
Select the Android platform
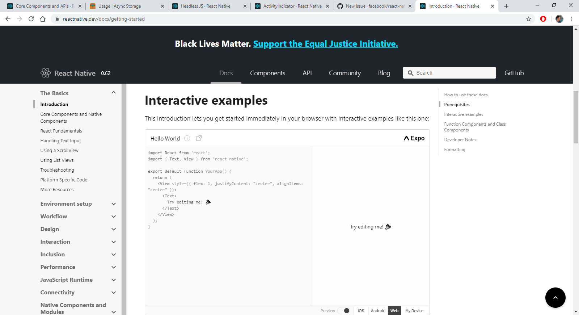pos(378,311)
